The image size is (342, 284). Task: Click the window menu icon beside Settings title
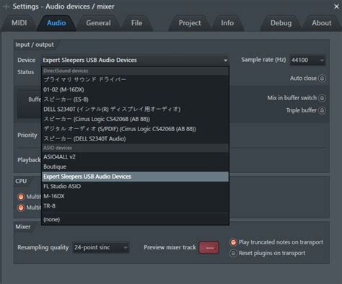[x=6, y=6]
